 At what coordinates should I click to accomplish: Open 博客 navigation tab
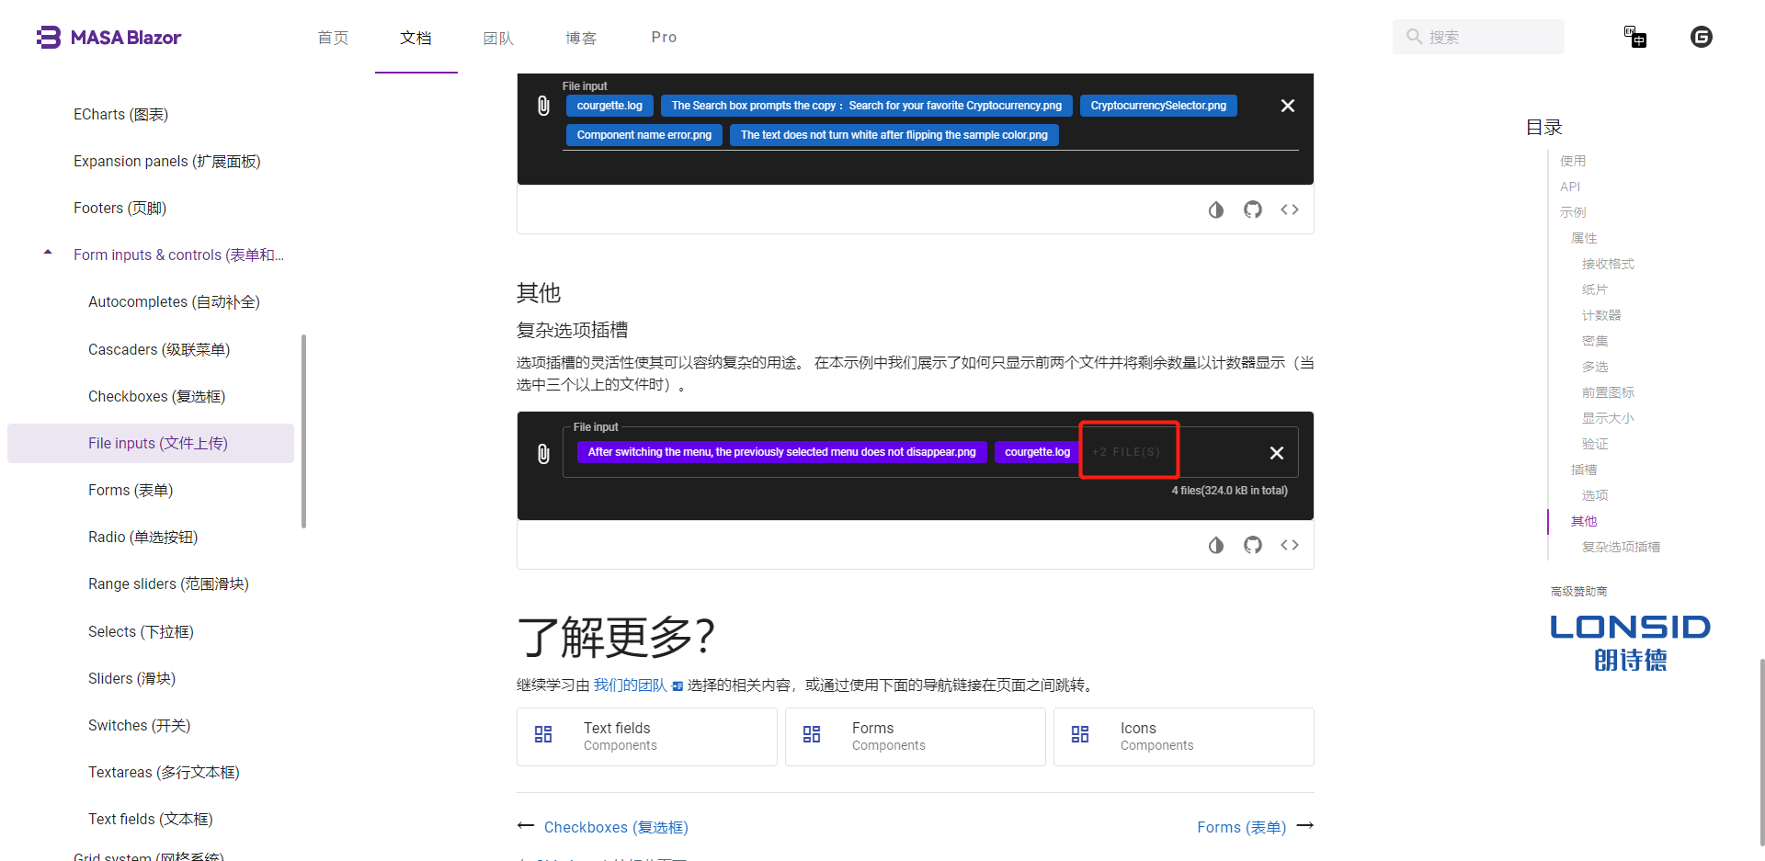[581, 38]
